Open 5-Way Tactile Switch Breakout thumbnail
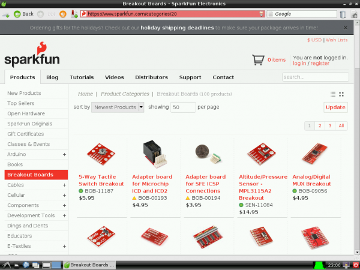 click(x=101, y=154)
